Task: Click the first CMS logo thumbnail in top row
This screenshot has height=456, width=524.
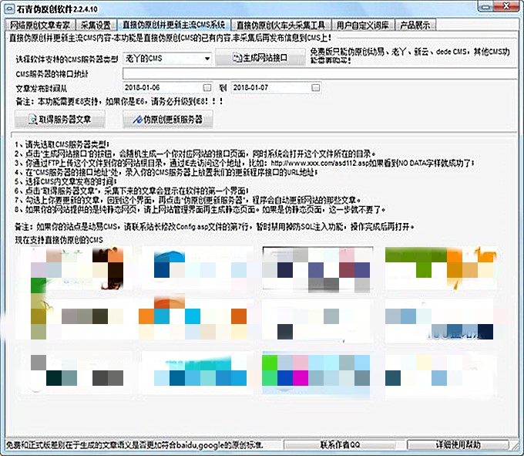Action: (x=77, y=269)
